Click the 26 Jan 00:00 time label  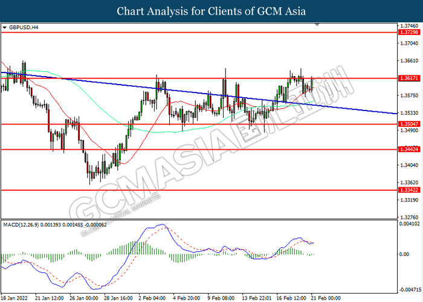point(84,298)
